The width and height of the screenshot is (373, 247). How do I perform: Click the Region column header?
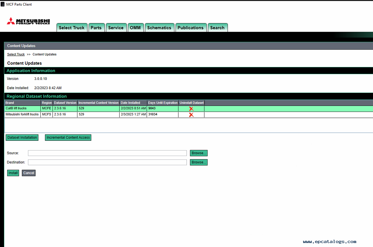coord(47,103)
